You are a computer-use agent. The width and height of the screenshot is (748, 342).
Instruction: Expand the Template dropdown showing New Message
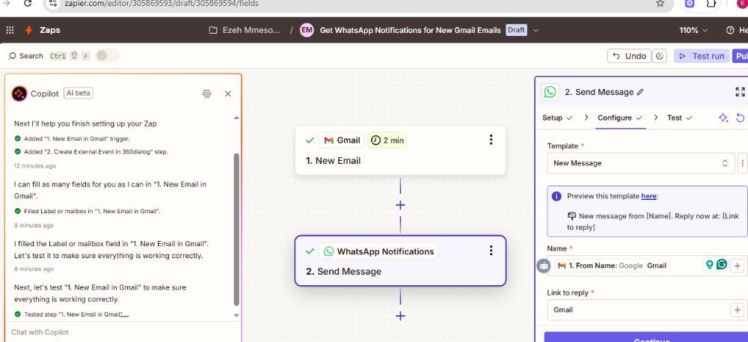[640, 163]
